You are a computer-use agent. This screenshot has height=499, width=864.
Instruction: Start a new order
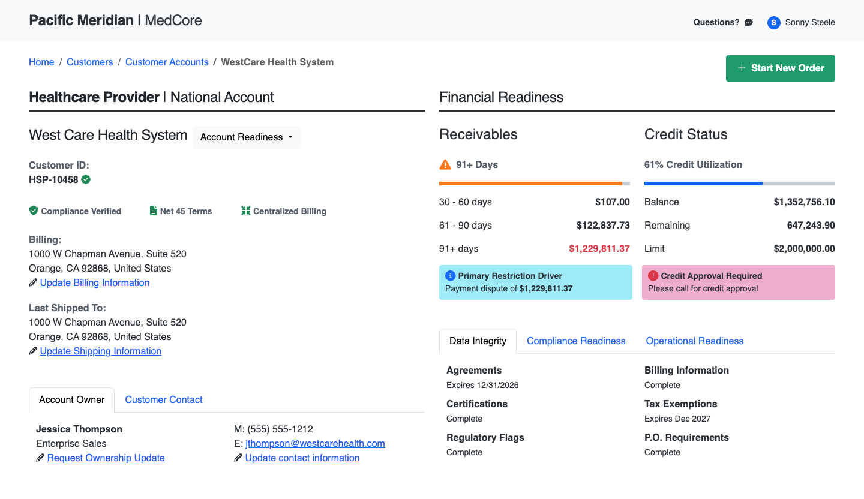tap(781, 68)
